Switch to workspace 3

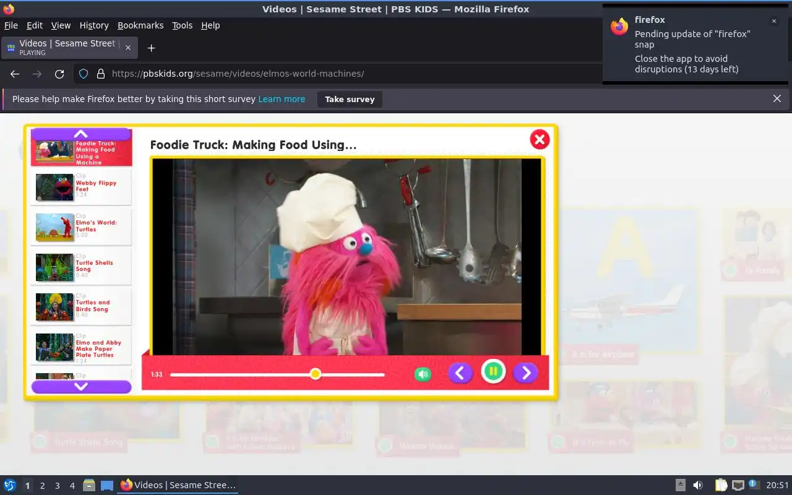pos(57,486)
